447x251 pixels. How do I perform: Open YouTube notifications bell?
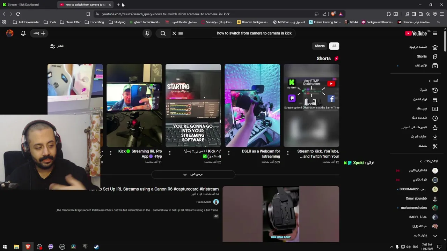tap(23, 33)
